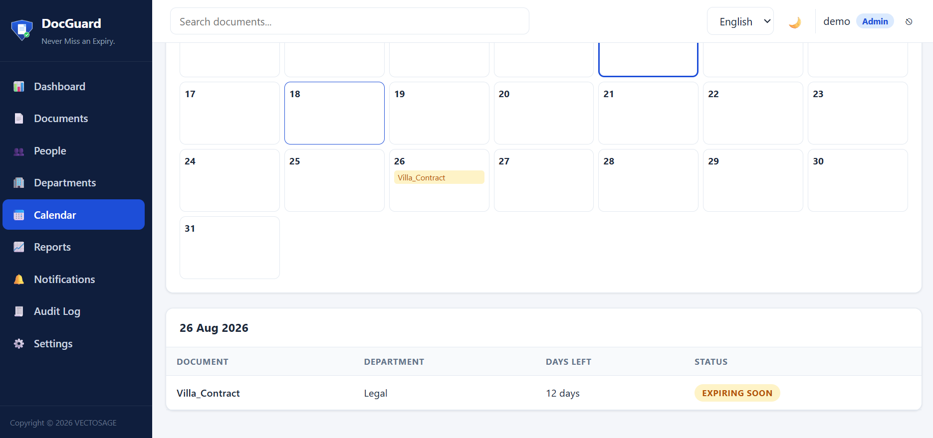Select calendar day 25

click(334, 180)
